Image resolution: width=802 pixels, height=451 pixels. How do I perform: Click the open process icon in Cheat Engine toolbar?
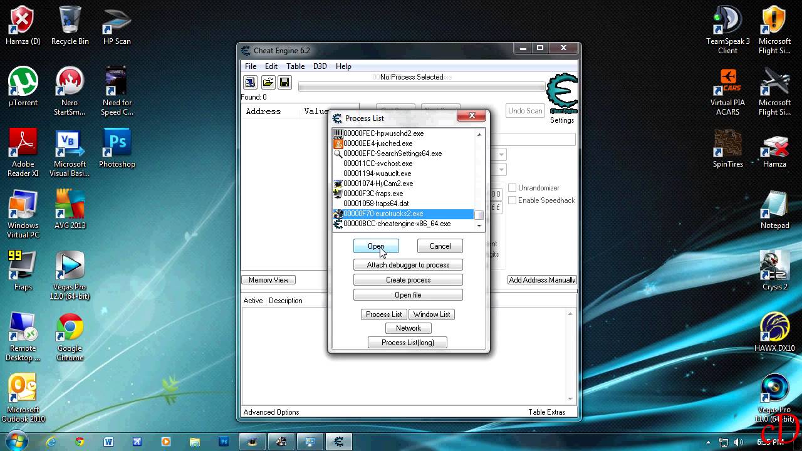point(250,83)
